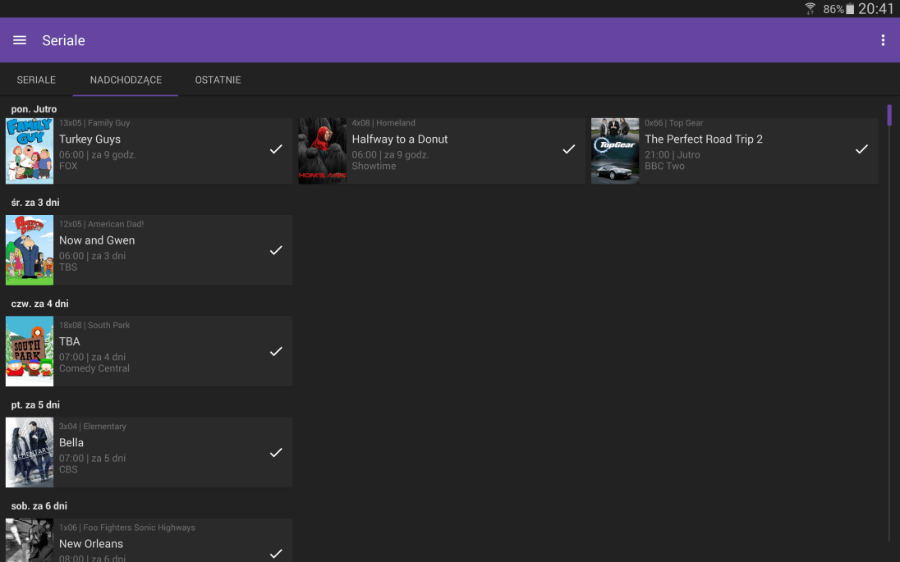900x562 pixels.
Task: Open the hamburger navigation menu
Action: pyautogui.click(x=20, y=40)
